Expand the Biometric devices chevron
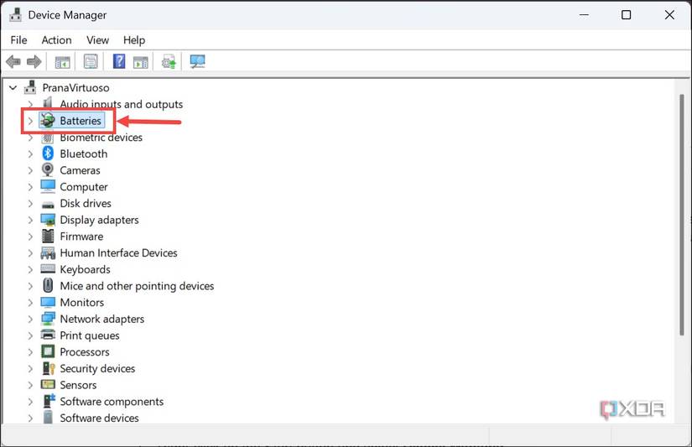 [30, 138]
